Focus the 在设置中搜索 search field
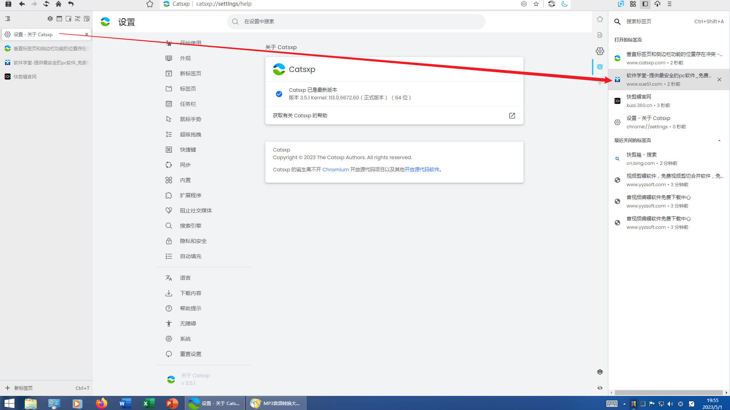Viewport: 730px width, 410px height. (356, 22)
